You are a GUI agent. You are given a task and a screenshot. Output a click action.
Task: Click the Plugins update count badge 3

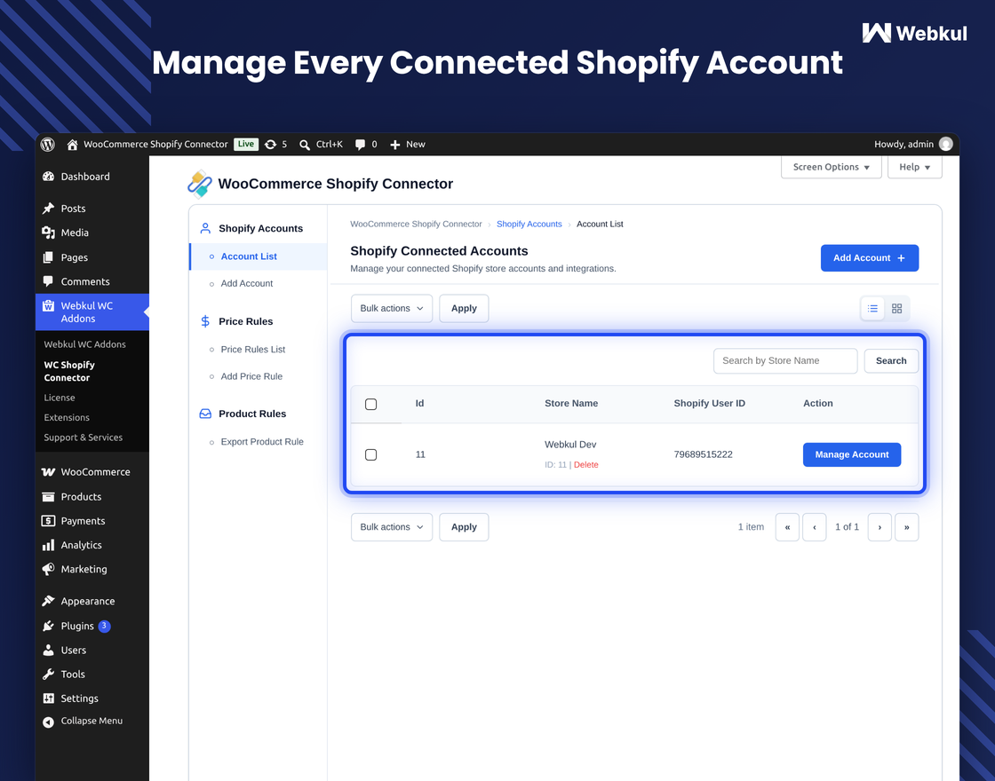point(105,626)
